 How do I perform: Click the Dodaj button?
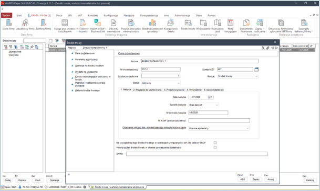(7, 180)
